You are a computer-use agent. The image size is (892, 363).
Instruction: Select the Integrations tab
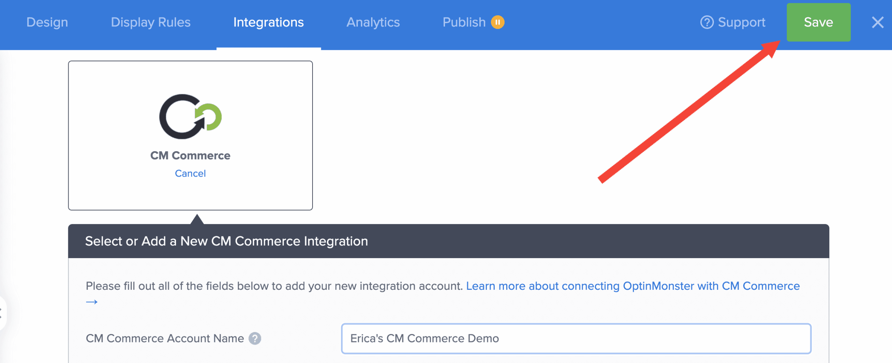click(x=268, y=22)
